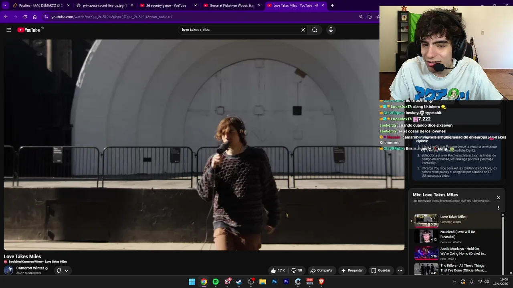
Task: Close the Mix: Love Takes Miles panel
Action: tap(499, 197)
